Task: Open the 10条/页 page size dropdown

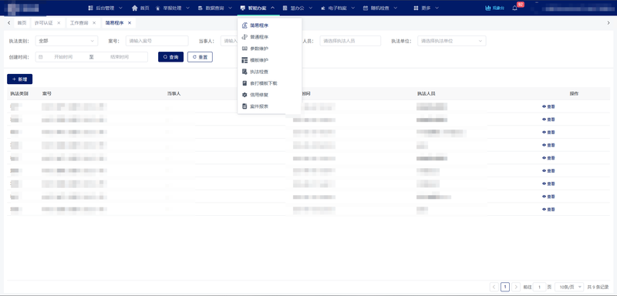Action: point(569,287)
